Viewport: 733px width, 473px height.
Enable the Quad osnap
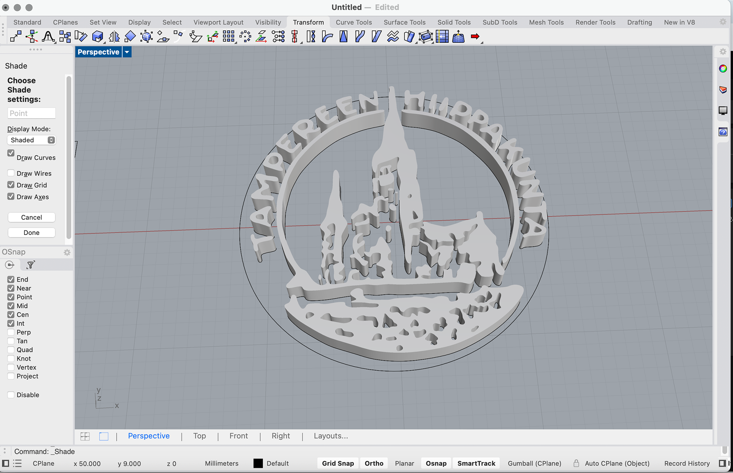pos(11,350)
